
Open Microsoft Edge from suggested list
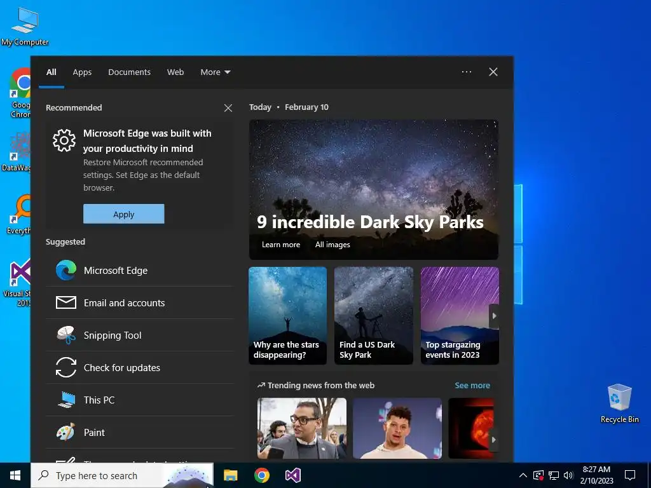tap(139, 270)
